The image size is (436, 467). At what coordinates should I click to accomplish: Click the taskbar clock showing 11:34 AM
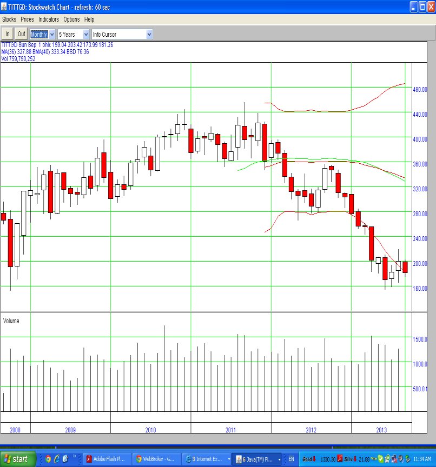tap(422, 459)
